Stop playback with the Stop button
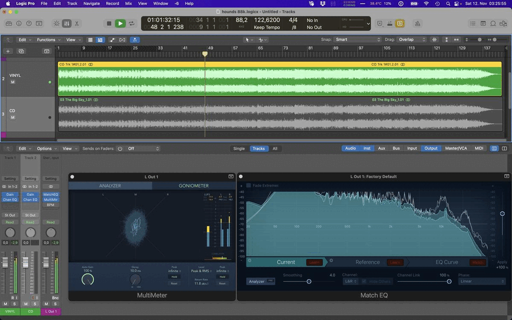 [109, 23]
